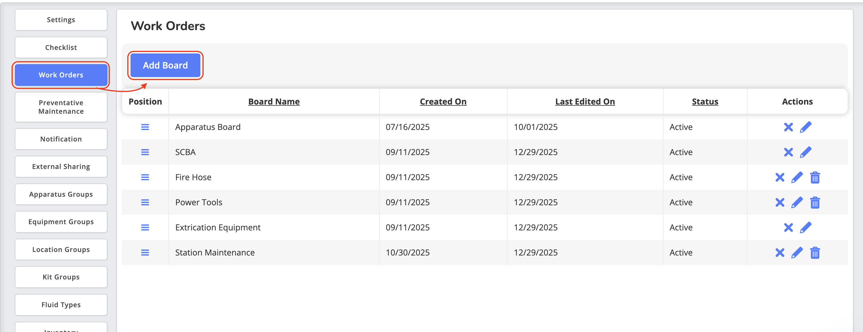This screenshot has height=332, width=863.
Task: Click the X icon for Fire Hose
Action: click(780, 177)
